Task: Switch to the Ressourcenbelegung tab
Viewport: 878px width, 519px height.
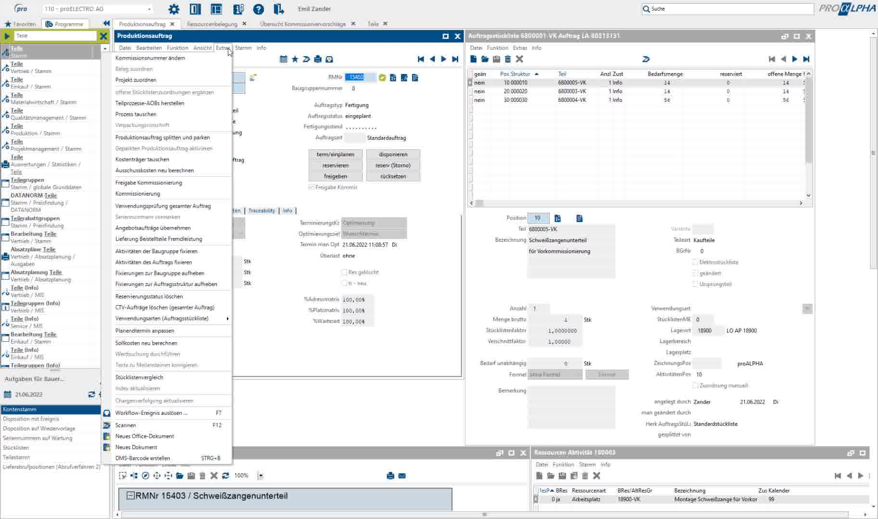Action: click(x=212, y=24)
